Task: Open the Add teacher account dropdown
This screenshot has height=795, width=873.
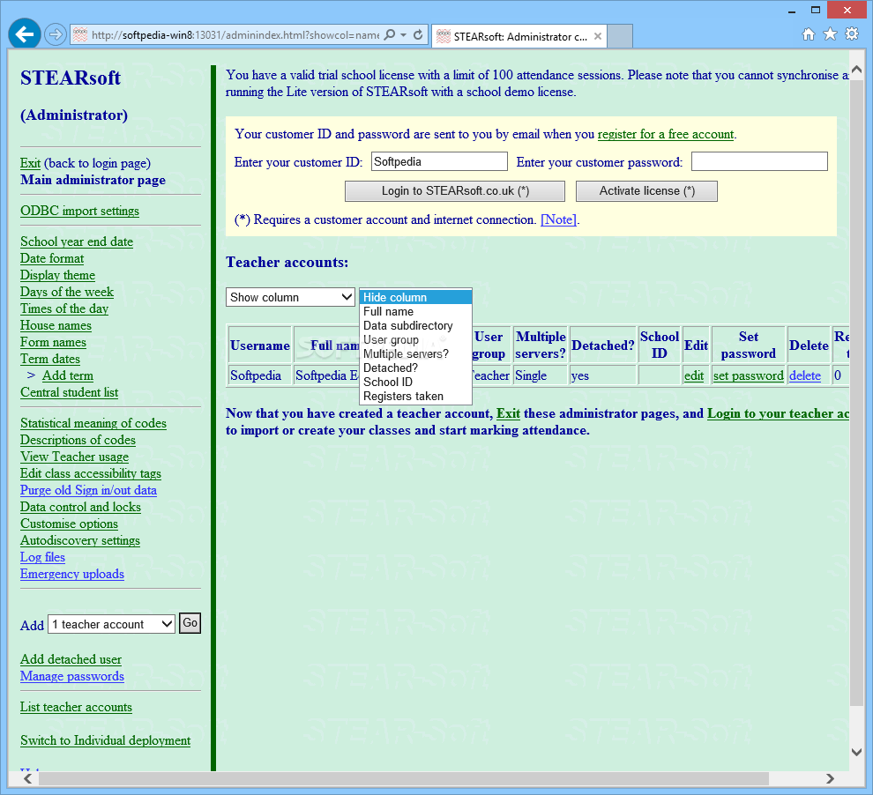Action: tap(111, 624)
